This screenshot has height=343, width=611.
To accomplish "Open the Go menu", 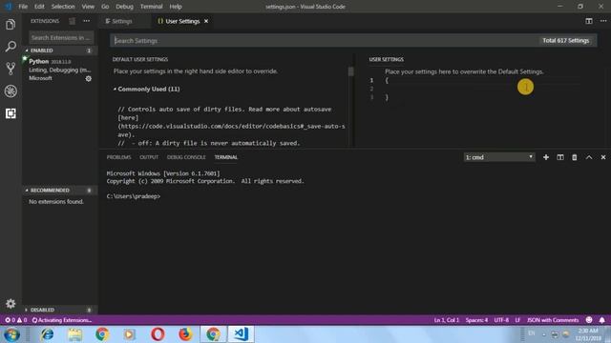I will [x=105, y=7].
